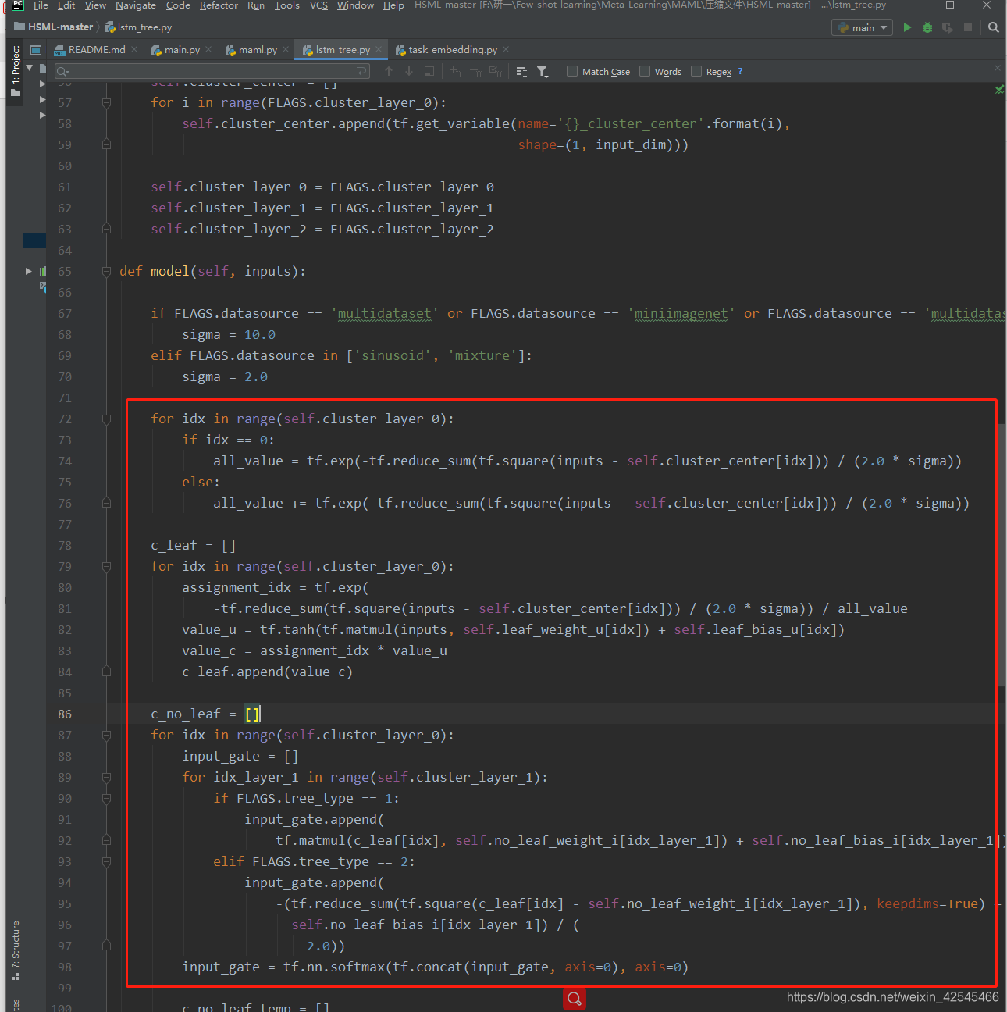
Task: Close the find bar with X
Action: [x=998, y=69]
